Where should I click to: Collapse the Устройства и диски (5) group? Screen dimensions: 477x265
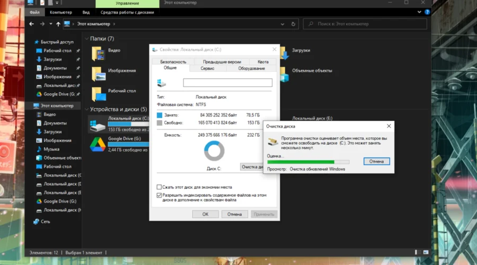click(87, 109)
